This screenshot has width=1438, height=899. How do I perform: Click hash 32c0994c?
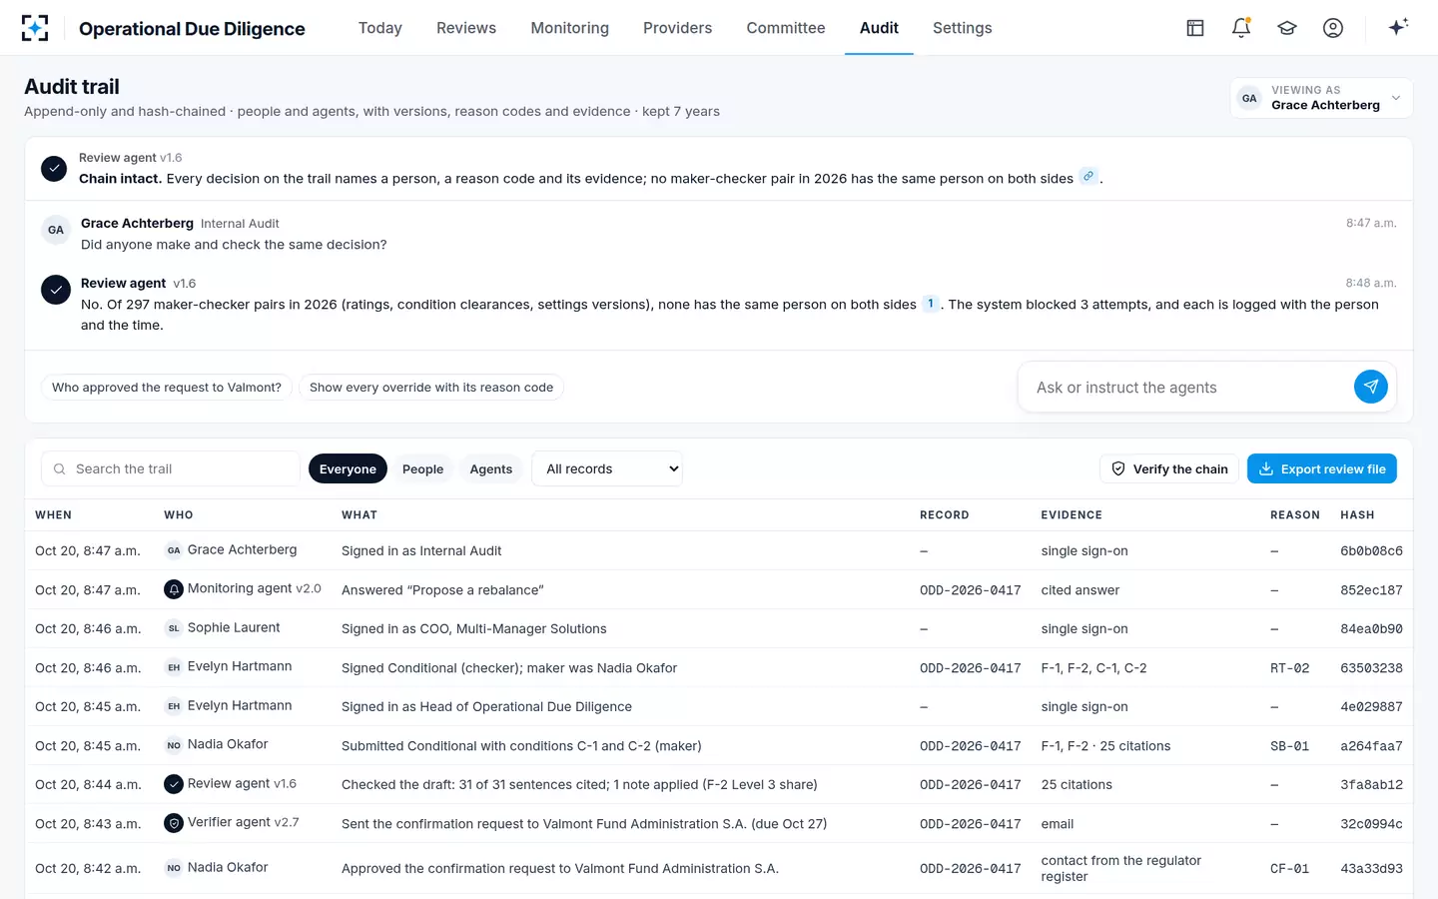(x=1371, y=824)
